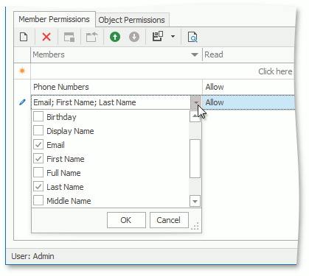Check the Birthday checkbox
Screen dimensions: 309x276
click(38, 116)
